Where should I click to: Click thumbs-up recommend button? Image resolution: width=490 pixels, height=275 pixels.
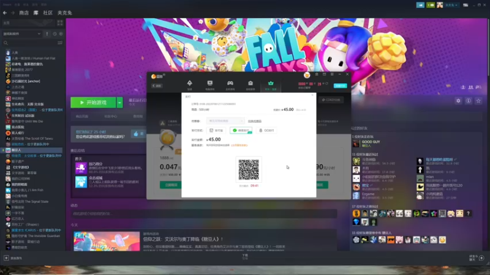[138, 134]
